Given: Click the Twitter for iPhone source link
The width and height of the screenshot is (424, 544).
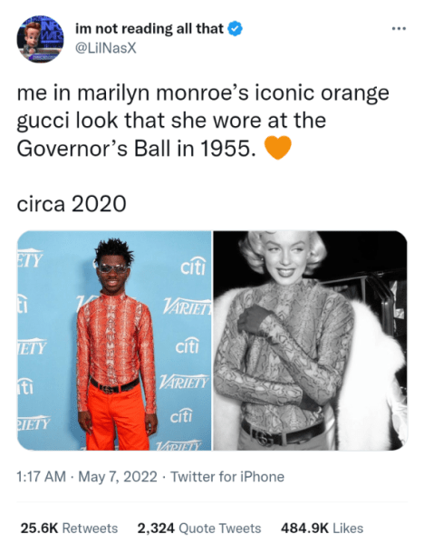Looking at the screenshot, I should pos(227,477).
